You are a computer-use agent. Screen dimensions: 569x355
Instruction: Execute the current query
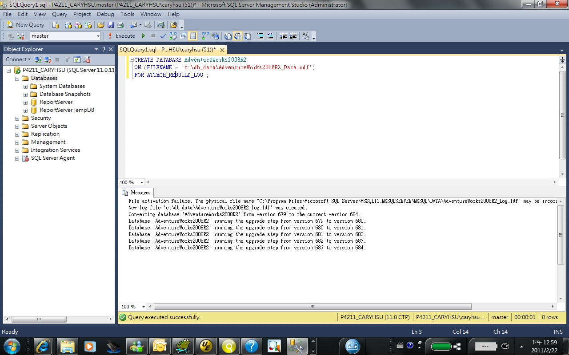[x=121, y=36]
